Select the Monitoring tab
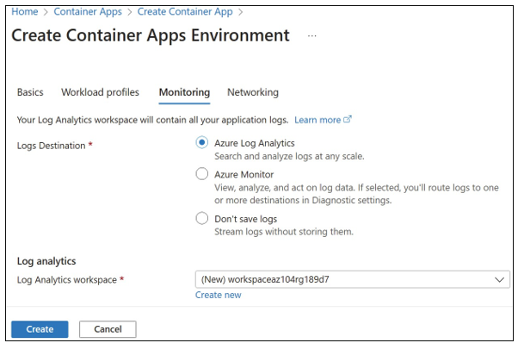 tap(184, 92)
